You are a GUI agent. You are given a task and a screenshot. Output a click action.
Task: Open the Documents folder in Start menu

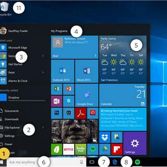[x=10, y=111]
